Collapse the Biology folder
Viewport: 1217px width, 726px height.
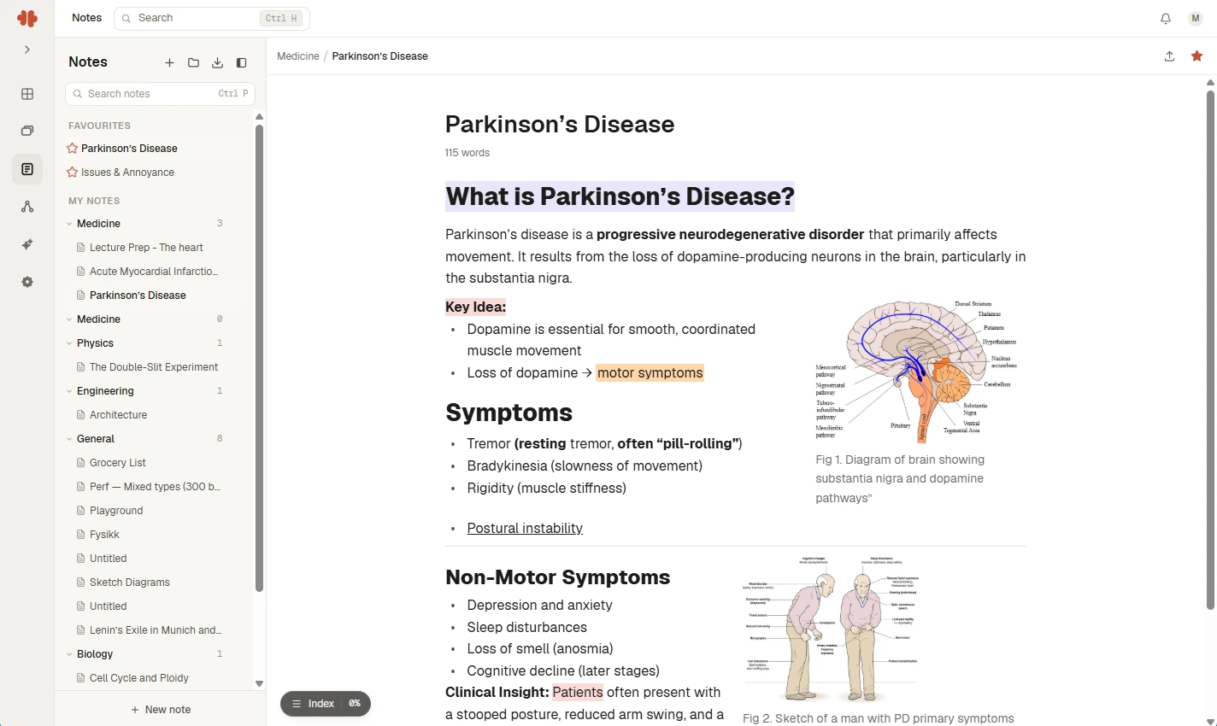pos(69,654)
